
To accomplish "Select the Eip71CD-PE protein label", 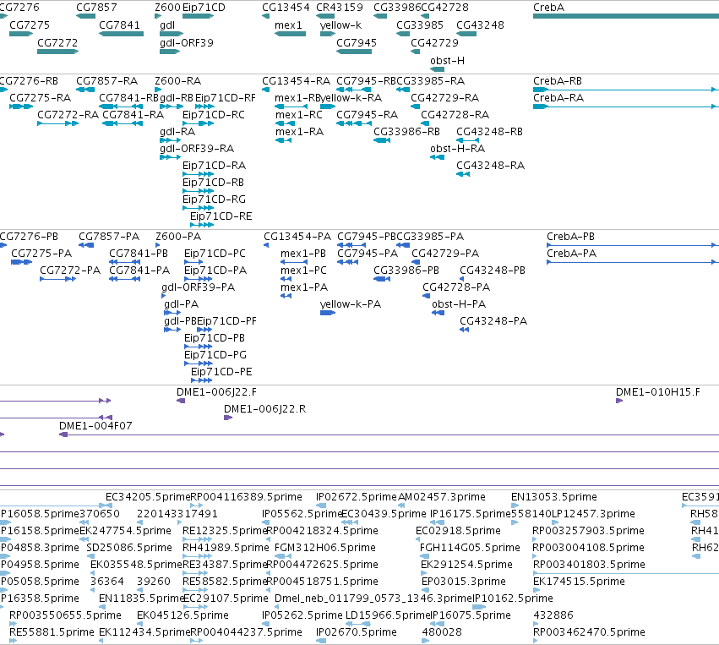I will [221, 372].
